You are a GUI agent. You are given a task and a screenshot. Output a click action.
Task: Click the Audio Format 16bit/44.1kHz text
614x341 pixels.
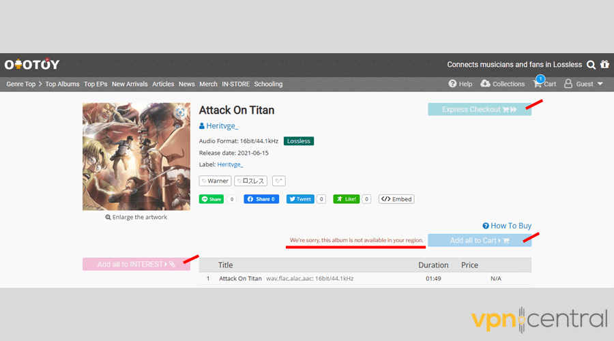click(x=239, y=141)
